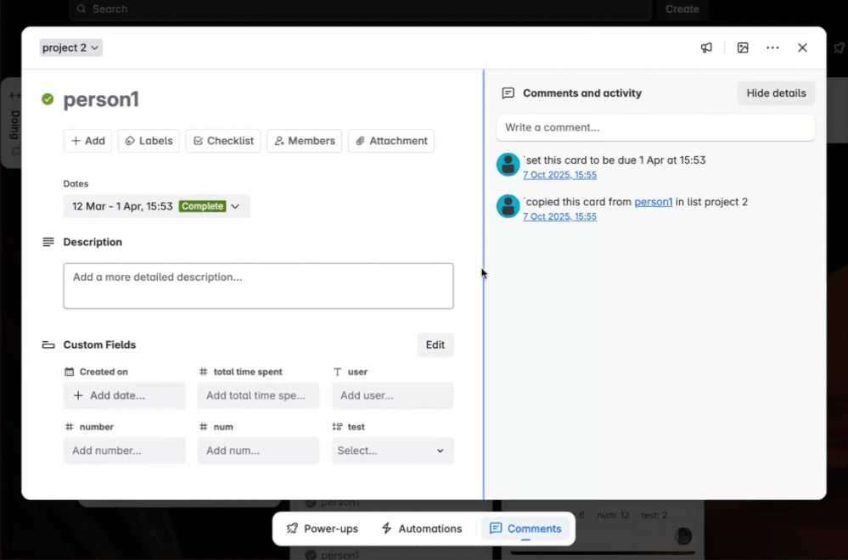Click the Add num field
The height and width of the screenshot is (560, 848).
point(259,451)
